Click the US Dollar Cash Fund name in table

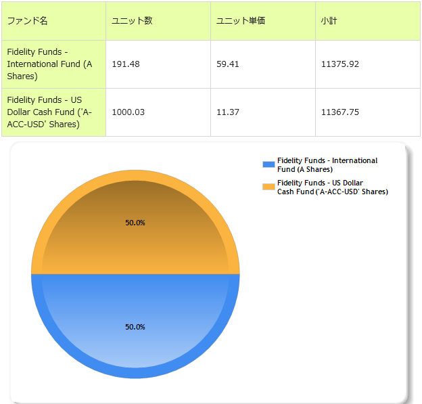point(49,112)
